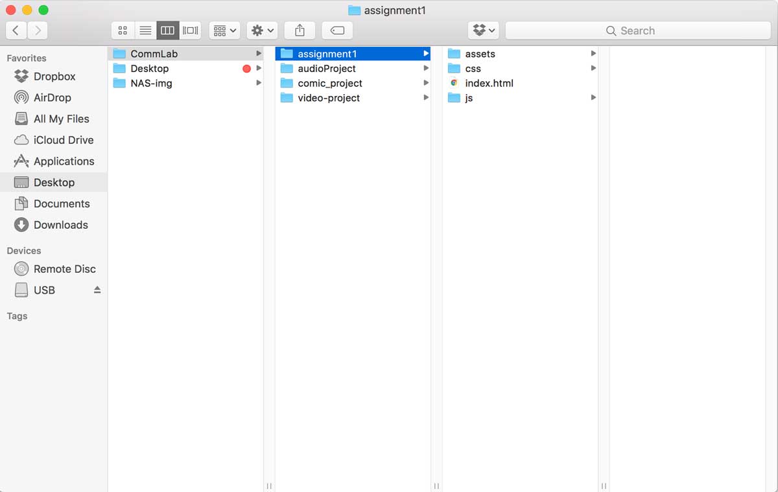Select the js folder
The image size is (778, 492).
tap(520, 98)
